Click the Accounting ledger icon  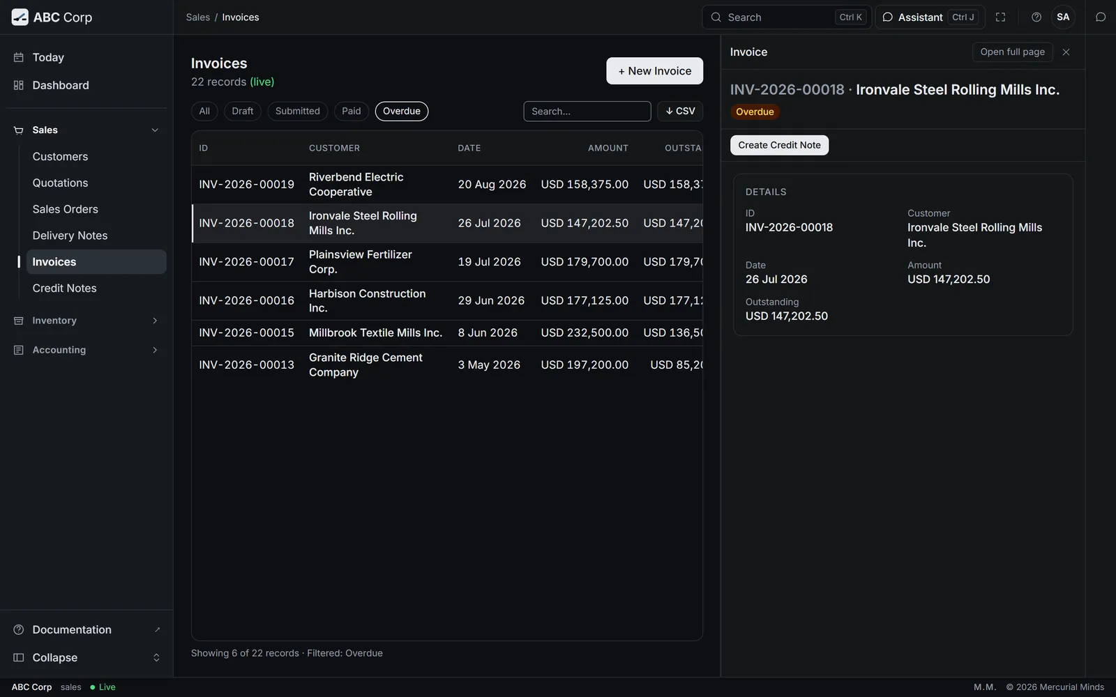tap(19, 350)
